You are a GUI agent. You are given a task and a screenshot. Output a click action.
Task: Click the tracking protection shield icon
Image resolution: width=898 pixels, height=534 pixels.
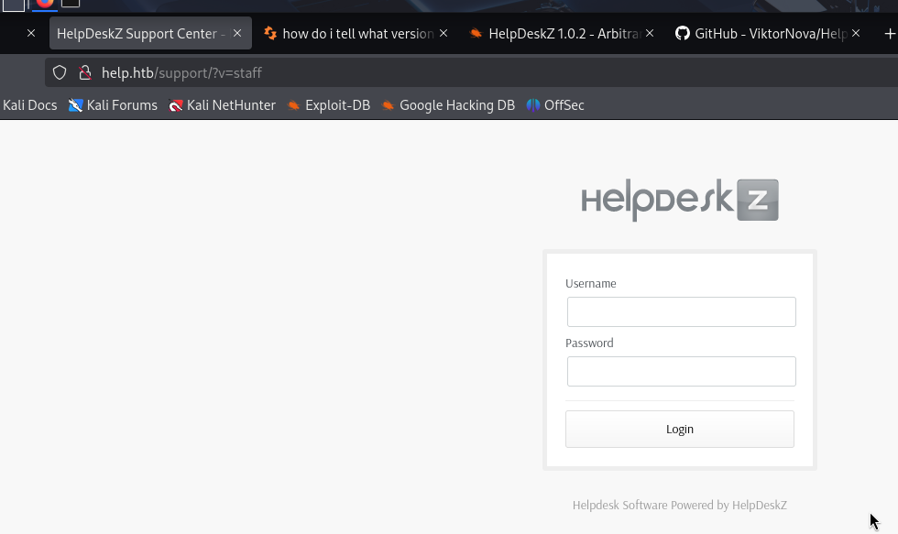tap(60, 72)
